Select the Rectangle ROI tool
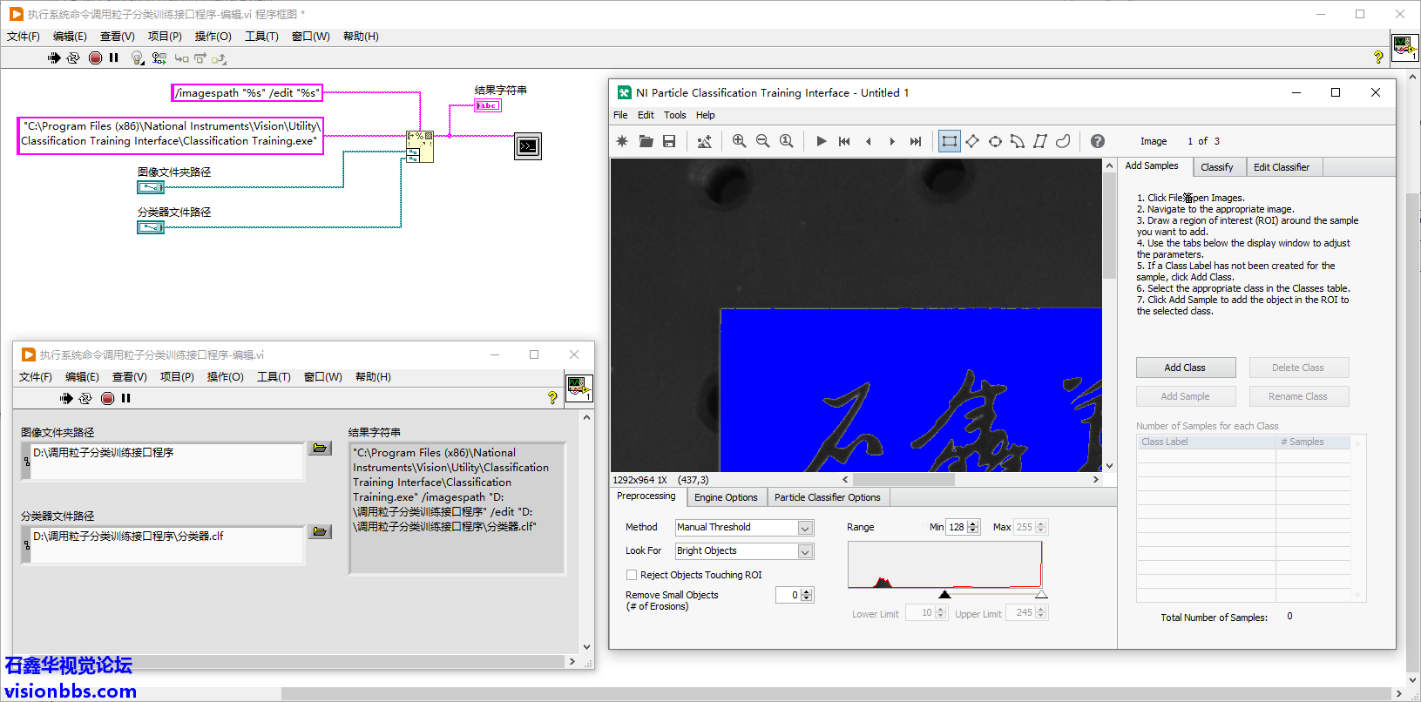 tap(949, 141)
